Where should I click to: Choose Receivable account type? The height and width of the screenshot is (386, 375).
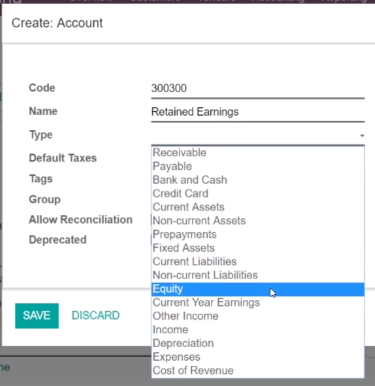[258, 152]
